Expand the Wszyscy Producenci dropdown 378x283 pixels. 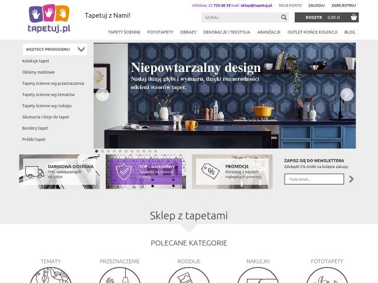55,50
